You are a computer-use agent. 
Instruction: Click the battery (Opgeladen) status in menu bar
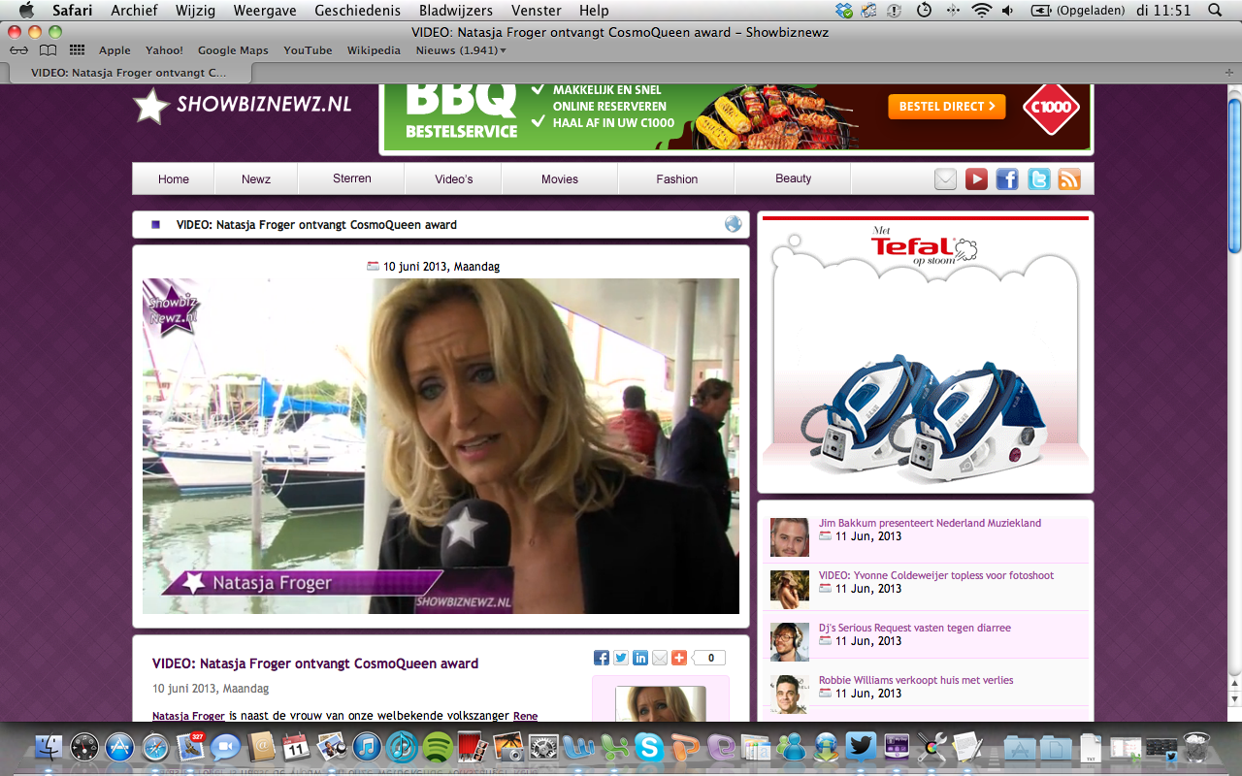click(x=1078, y=11)
